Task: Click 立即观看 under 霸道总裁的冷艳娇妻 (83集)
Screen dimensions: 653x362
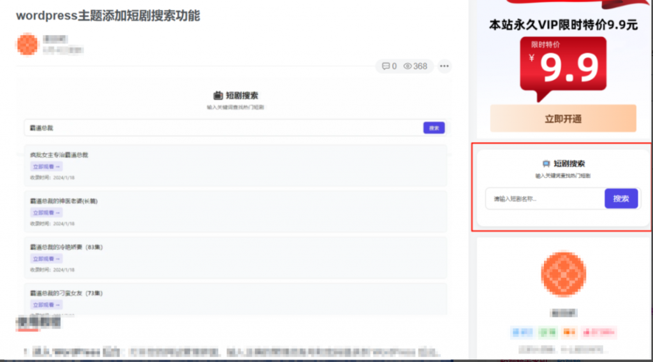Action: coord(46,259)
